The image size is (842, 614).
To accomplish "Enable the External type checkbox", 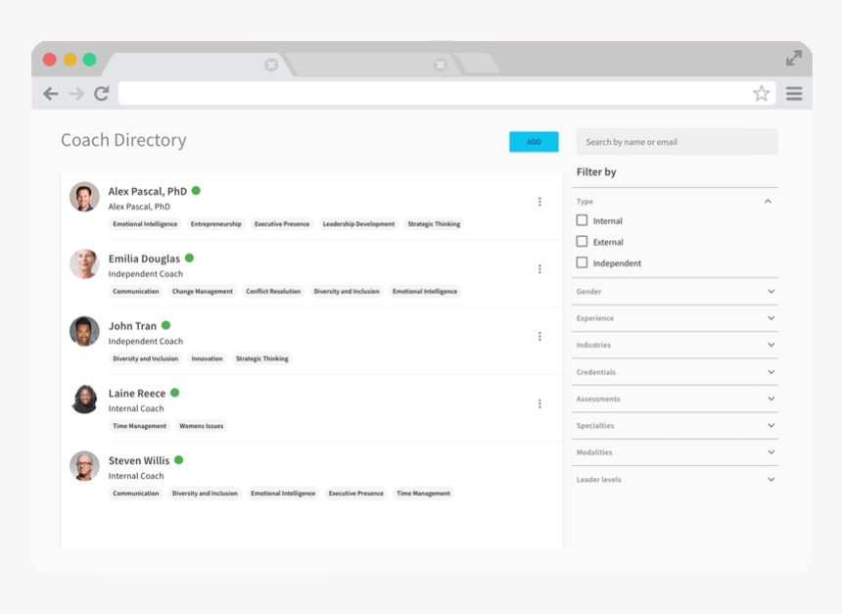I will tap(582, 242).
